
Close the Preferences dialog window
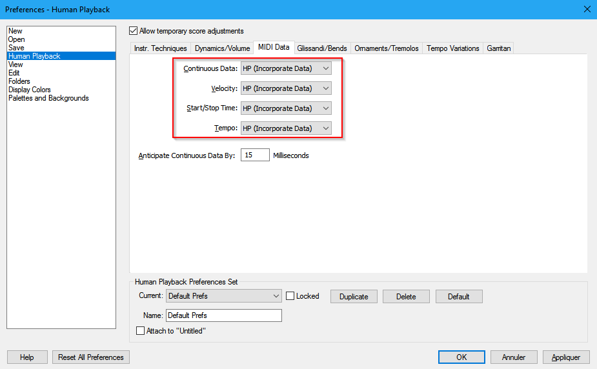click(586, 9)
